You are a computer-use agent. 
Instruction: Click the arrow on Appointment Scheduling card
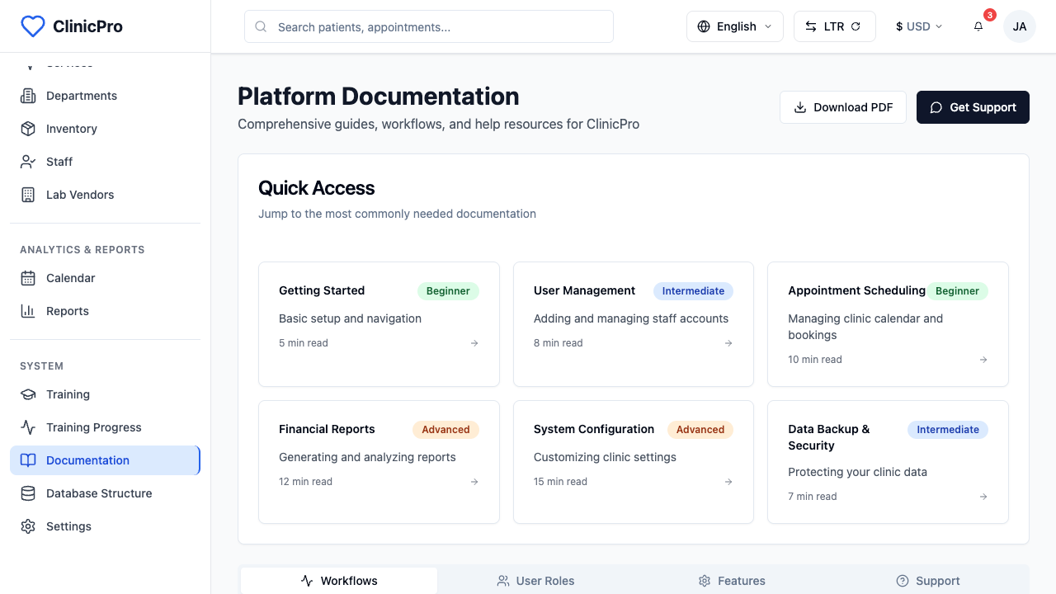pyautogui.click(x=983, y=360)
